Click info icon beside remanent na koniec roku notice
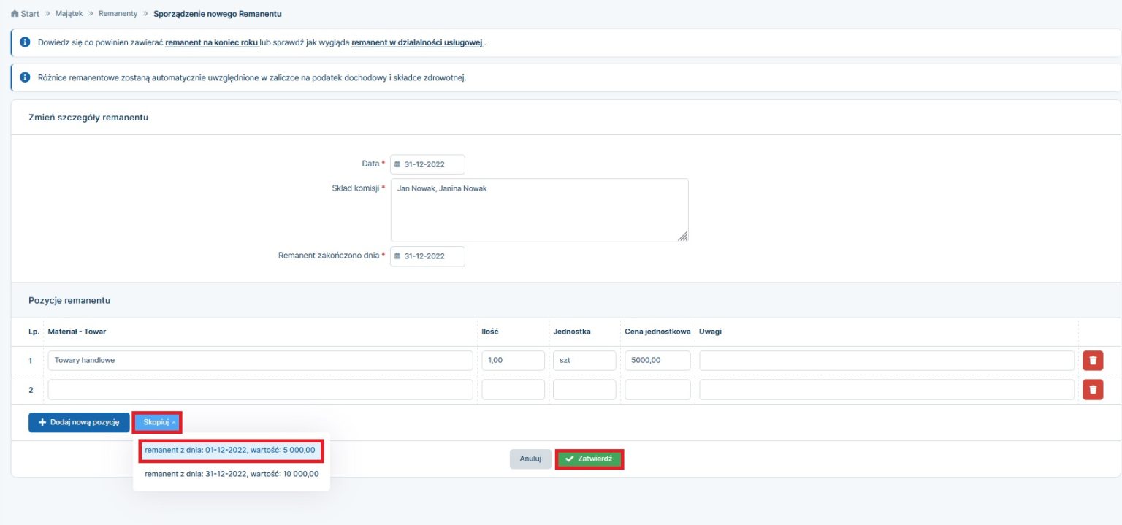The height and width of the screenshot is (525, 1122). [25, 42]
